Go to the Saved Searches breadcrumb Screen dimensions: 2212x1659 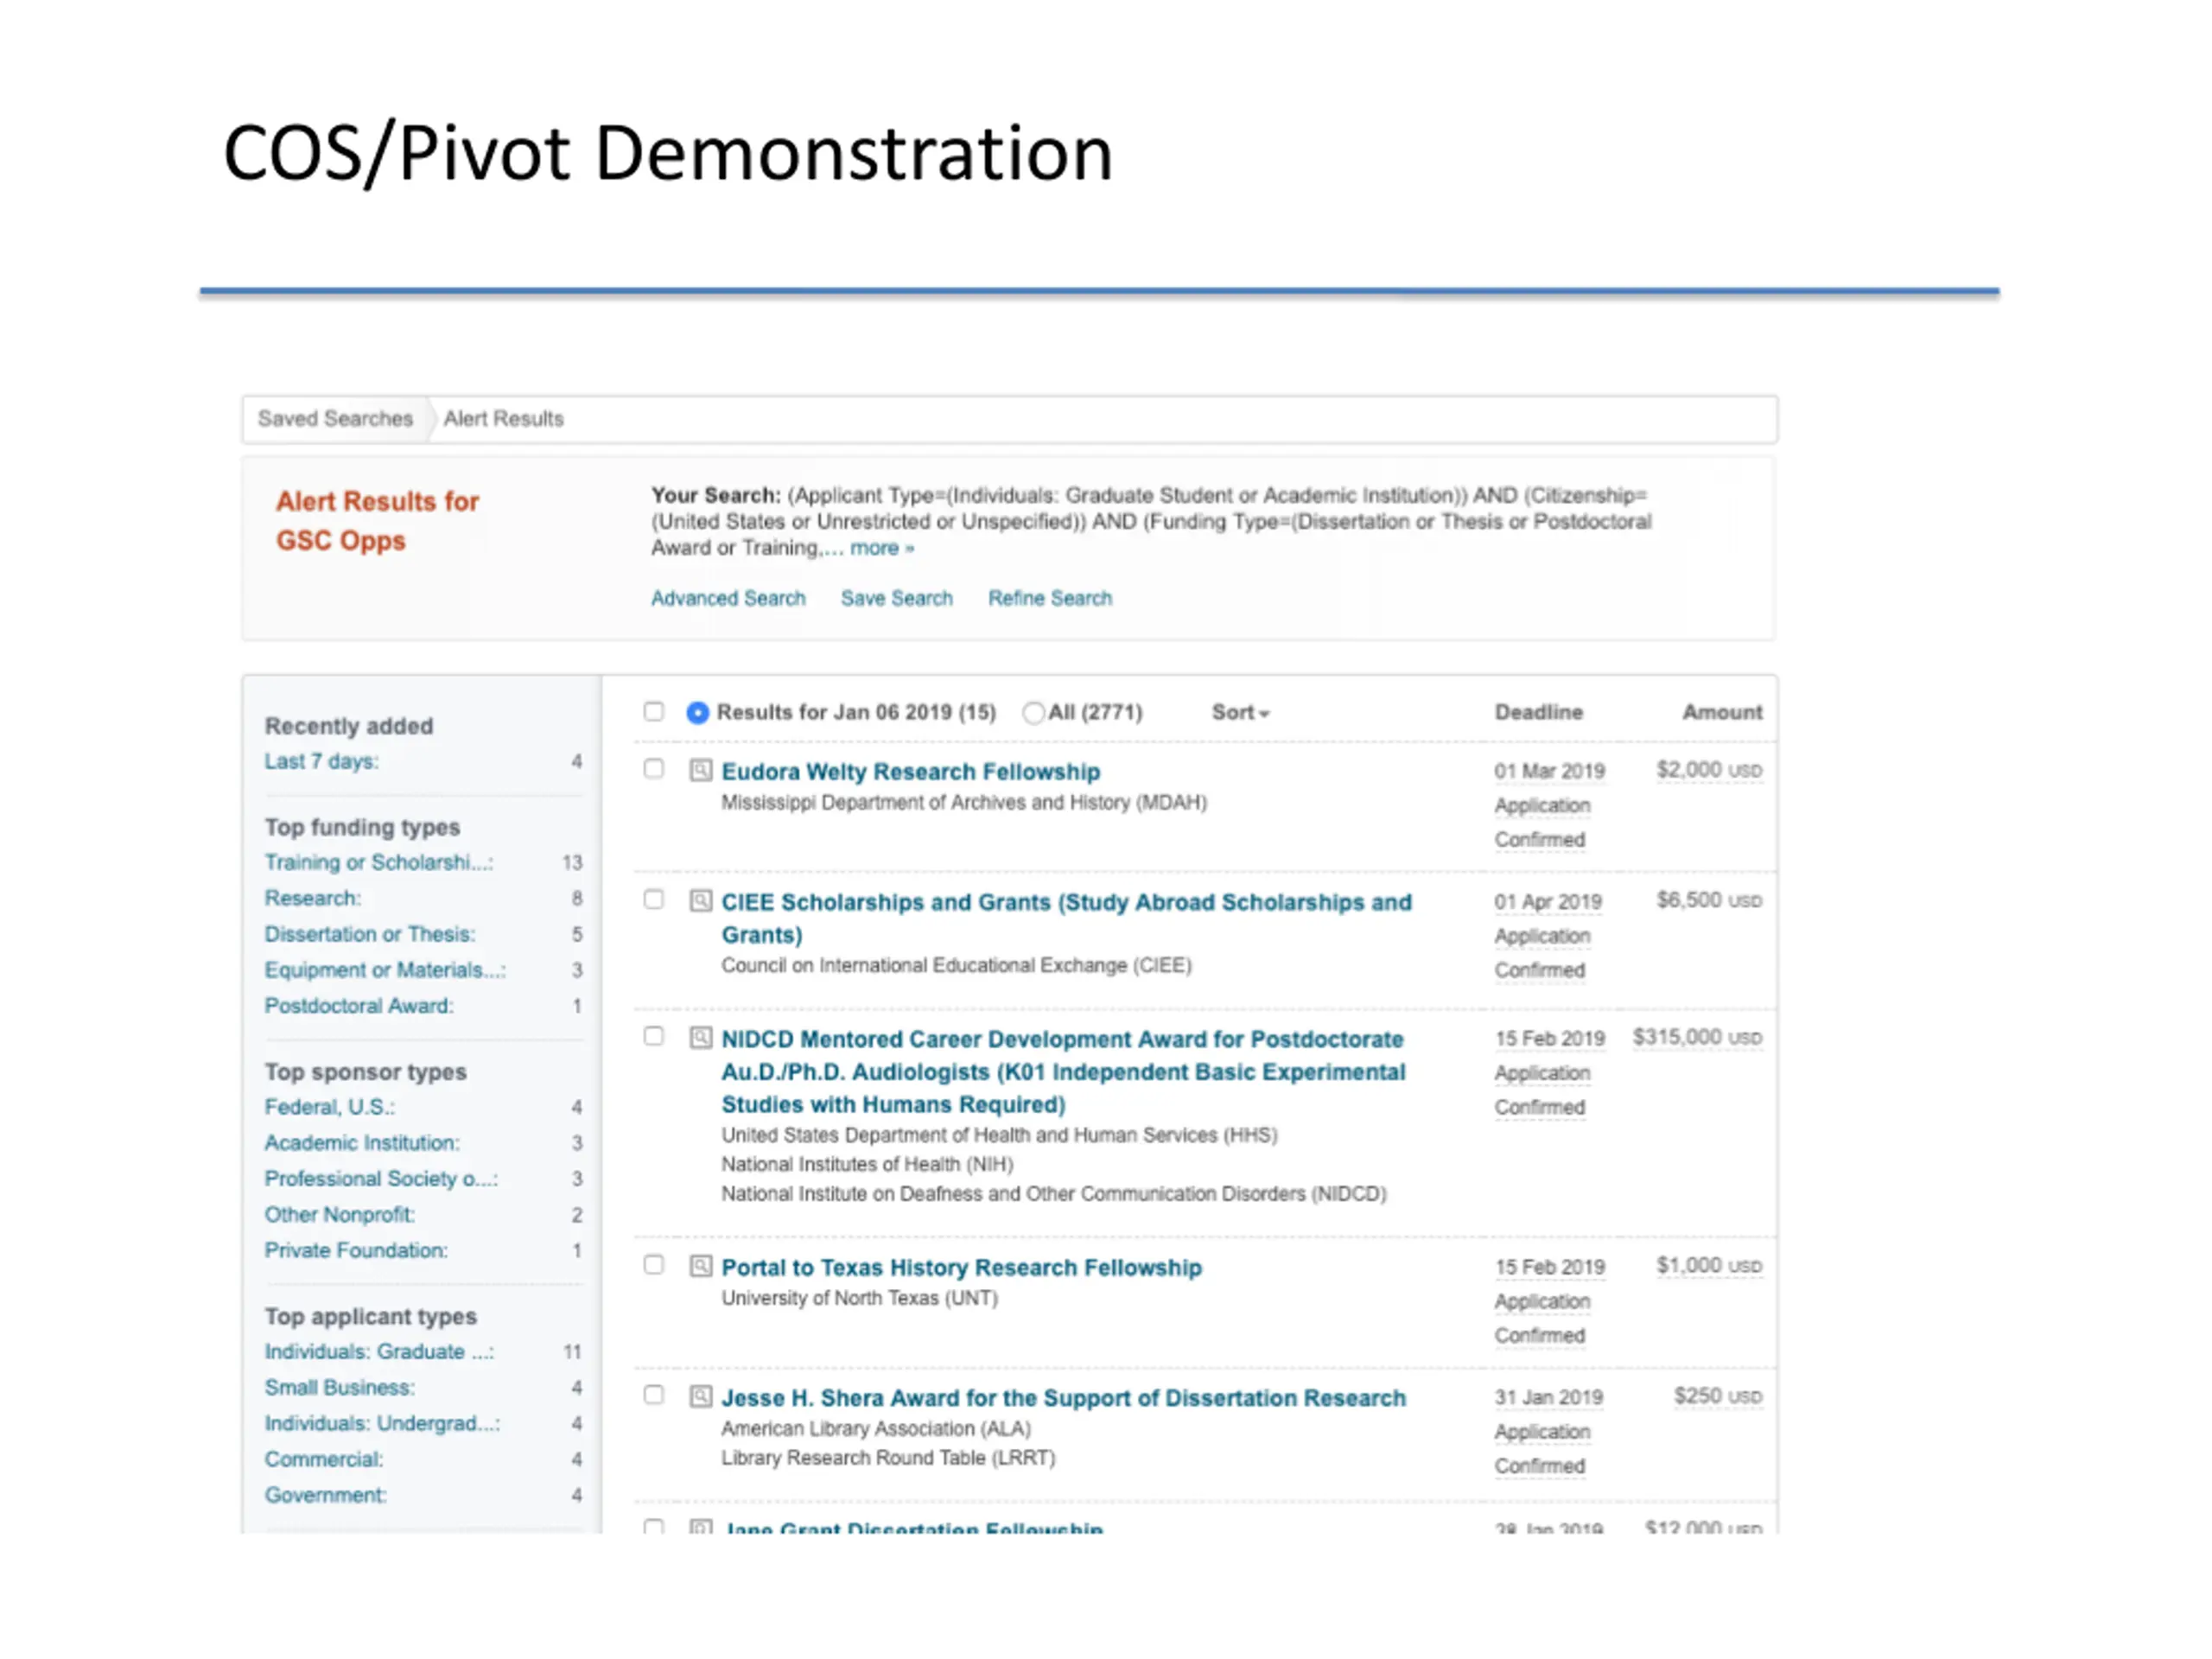tap(335, 418)
